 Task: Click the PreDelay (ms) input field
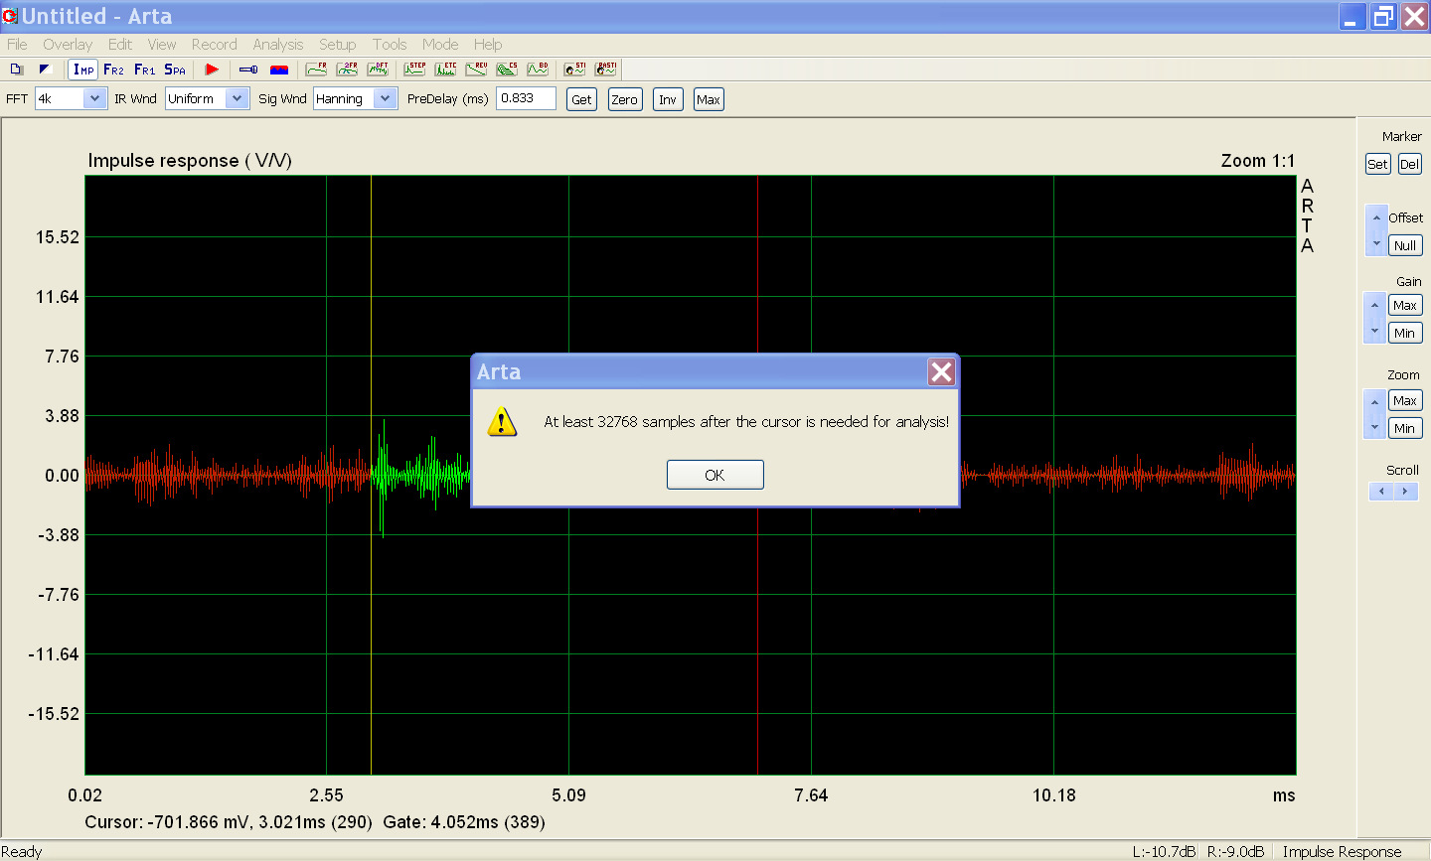[526, 98]
